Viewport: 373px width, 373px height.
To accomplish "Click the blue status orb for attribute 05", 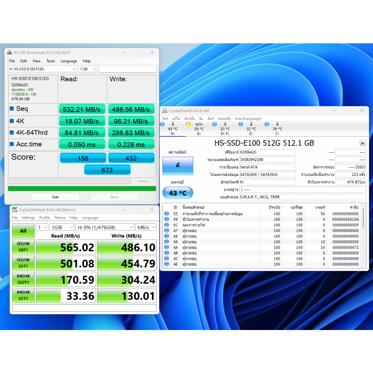I will tap(166, 214).
